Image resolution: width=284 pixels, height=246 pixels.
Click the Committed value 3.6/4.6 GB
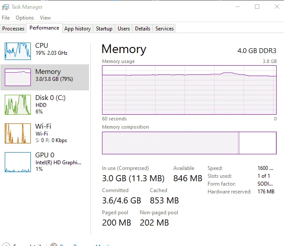tap(122, 201)
